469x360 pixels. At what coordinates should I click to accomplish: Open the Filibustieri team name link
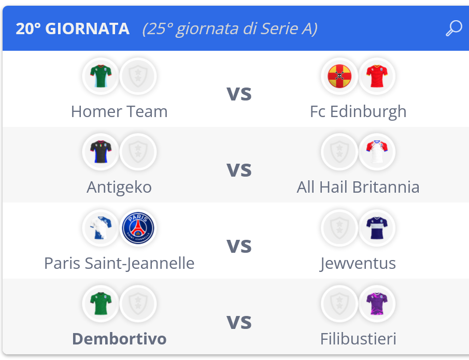pyautogui.click(x=358, y=339)
